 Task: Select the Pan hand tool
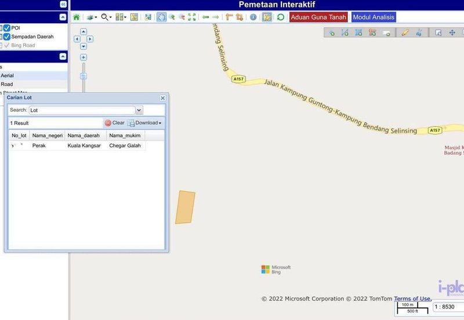pos(162,17)
